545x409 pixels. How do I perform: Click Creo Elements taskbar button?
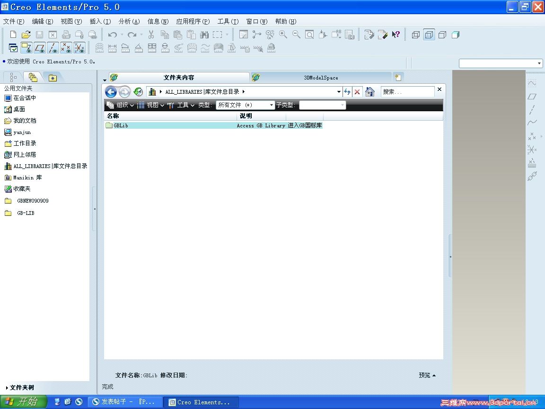(201, 402)
